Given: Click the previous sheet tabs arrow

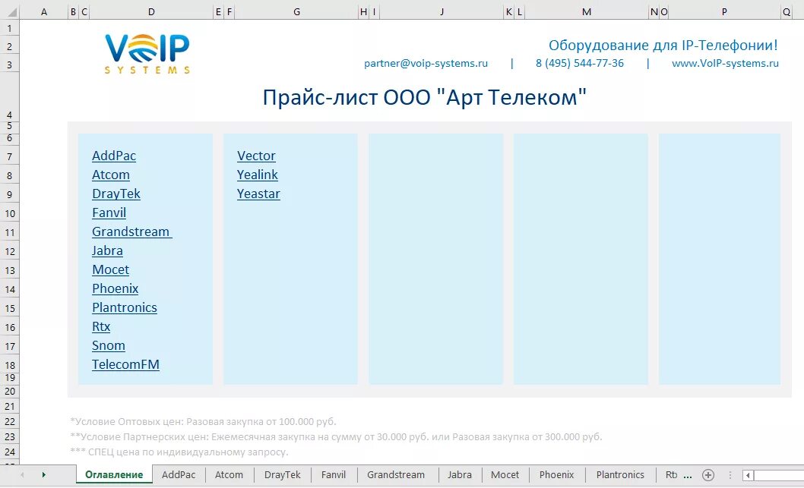Looking at the screenshot, I should coord(22,474).
